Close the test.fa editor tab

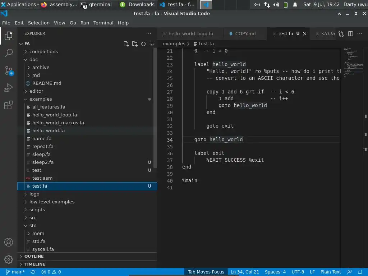point(305,34)
